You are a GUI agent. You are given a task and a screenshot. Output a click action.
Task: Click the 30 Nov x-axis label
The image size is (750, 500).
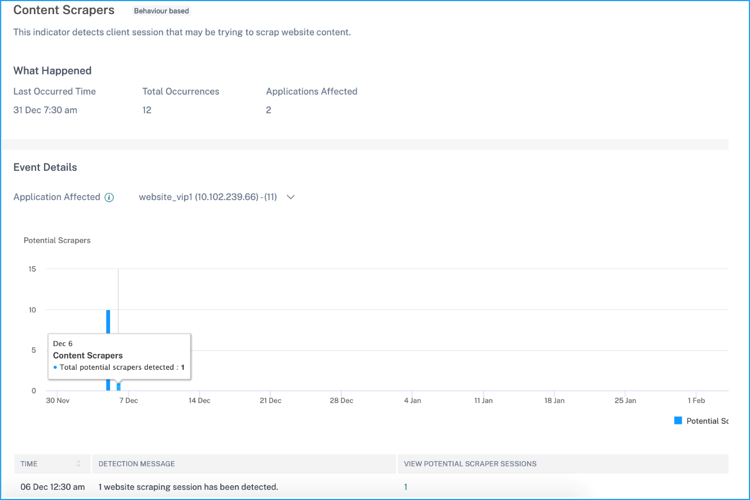[x=58, y=401]
